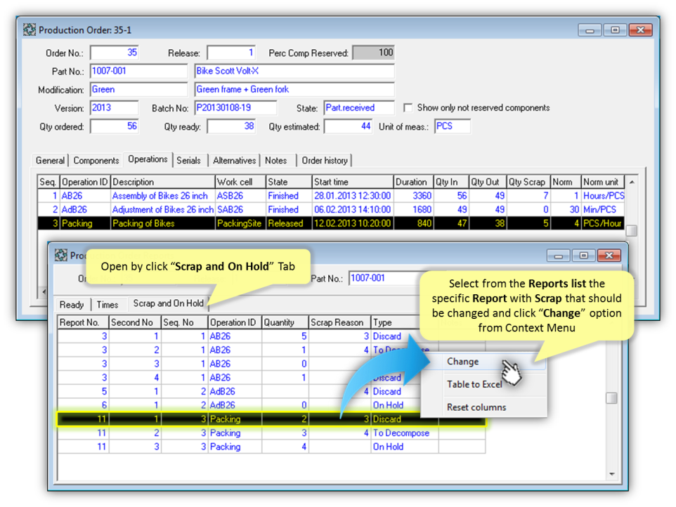Sort by Scrap Reason column header
Viewport: 676px width, 507px height.
pos(339,323)
